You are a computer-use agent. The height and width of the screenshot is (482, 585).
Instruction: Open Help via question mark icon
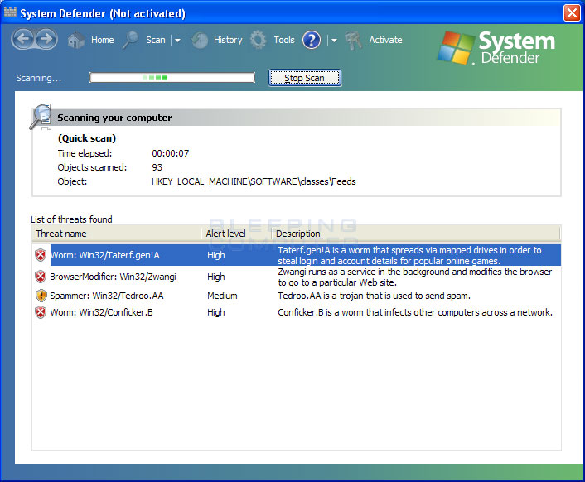[x=312, y=40]
